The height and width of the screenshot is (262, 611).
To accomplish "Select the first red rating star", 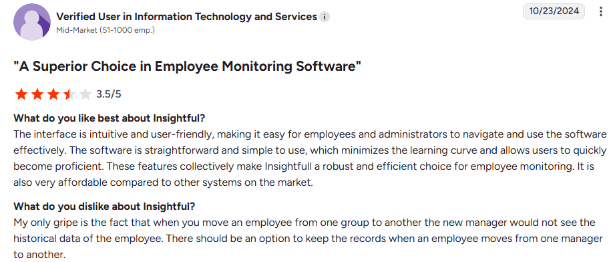I will 21,94.
